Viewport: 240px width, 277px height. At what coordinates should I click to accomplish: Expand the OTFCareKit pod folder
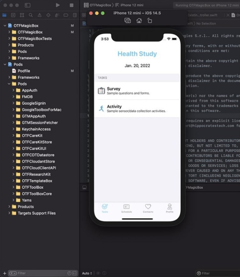[x=13, y=135]
